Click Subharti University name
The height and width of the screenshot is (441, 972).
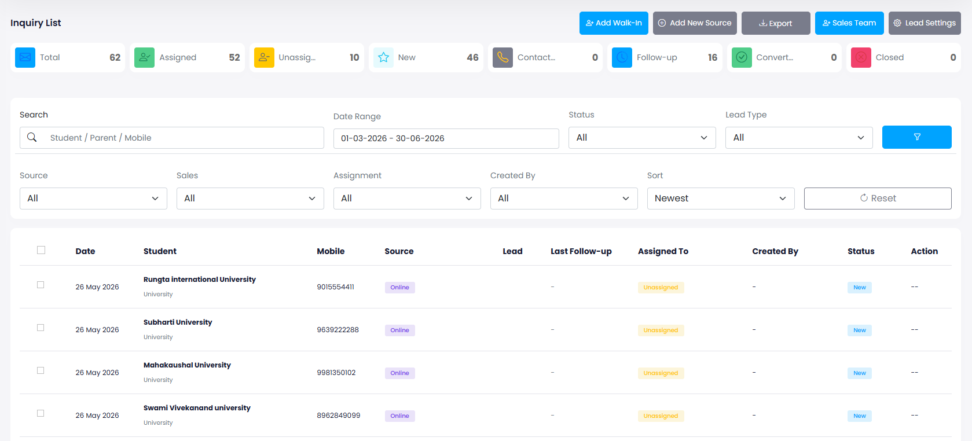(178, 322)
